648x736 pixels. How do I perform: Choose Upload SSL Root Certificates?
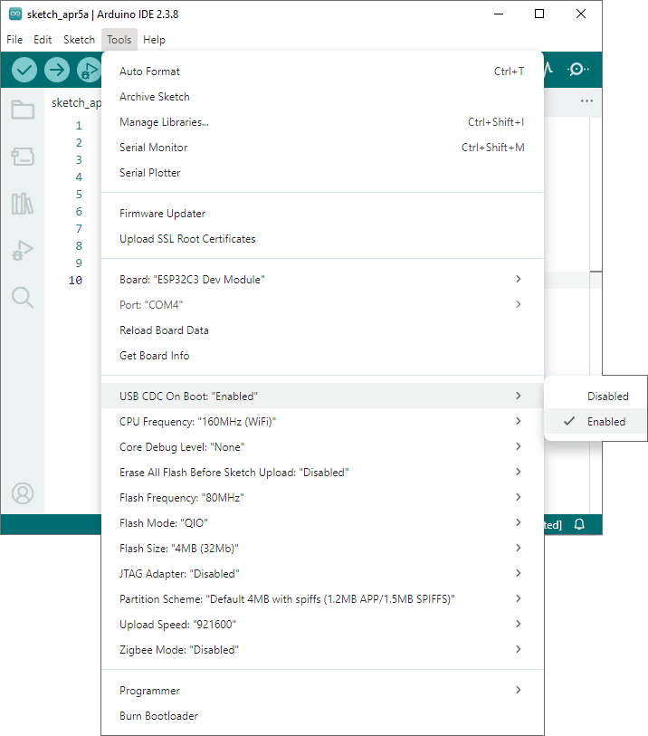coord(322,239)
